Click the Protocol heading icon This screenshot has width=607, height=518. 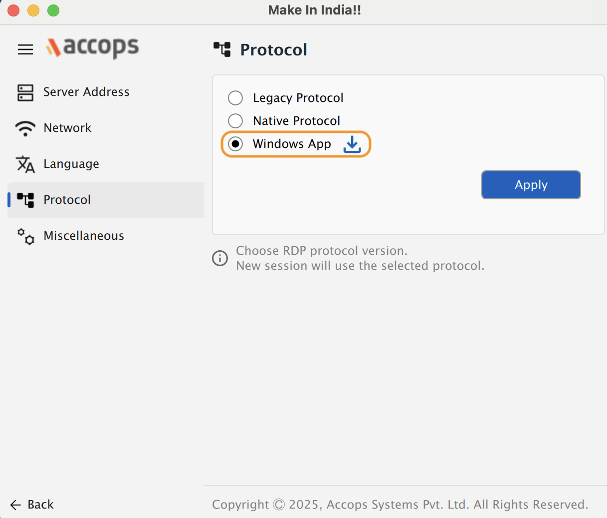[x=222, y=49]
